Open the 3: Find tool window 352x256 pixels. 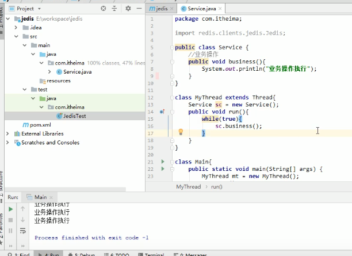[18, 254]
